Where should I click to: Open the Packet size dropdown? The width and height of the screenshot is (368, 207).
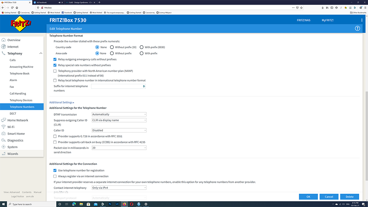click(x=119, y=148)
